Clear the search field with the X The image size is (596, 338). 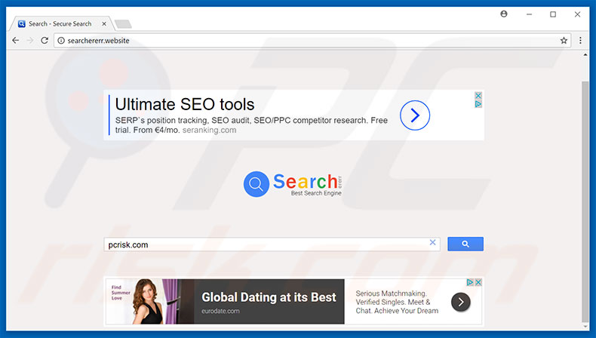pos(432,243)
